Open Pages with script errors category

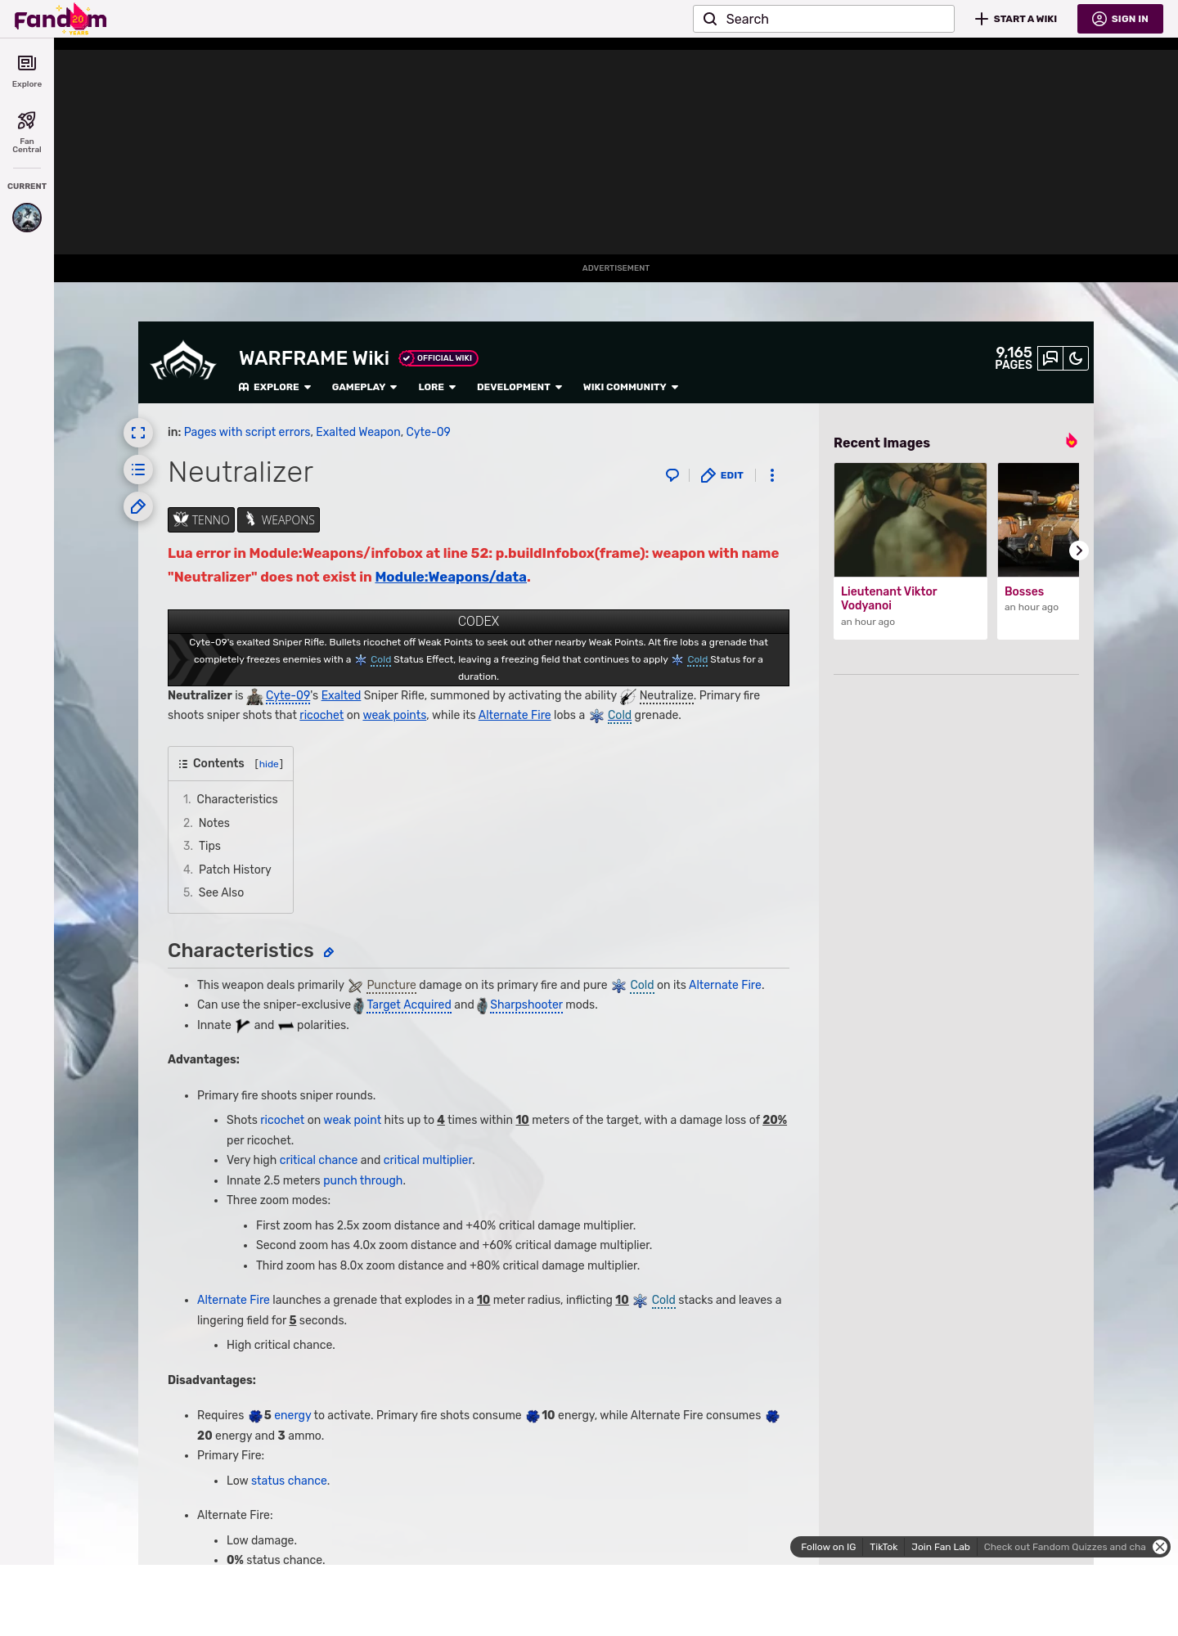click(x=247, y=432)
